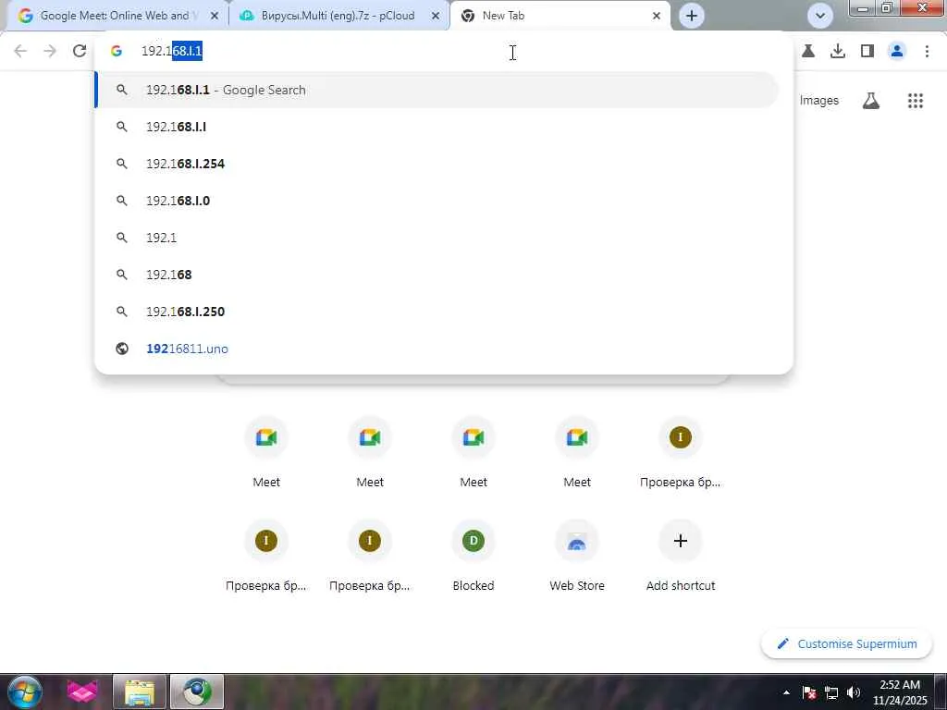947x710 pixels.
Task: Open the network tray icon
Action: tap(831, 692)
